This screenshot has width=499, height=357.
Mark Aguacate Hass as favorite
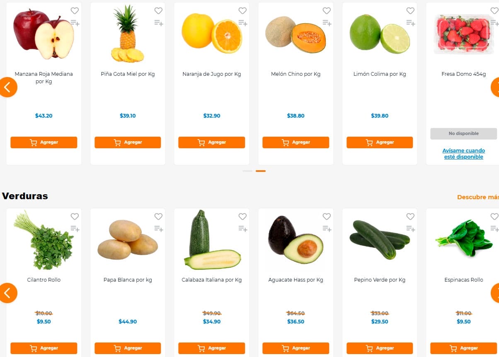[327, 217]
